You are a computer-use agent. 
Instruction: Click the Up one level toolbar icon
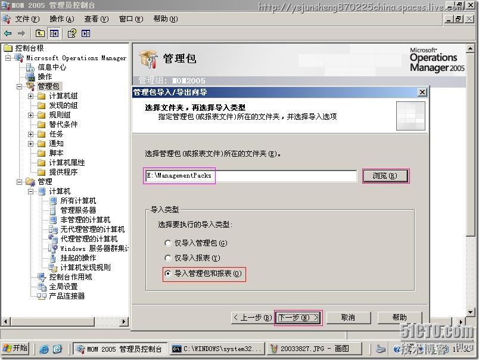click(40, 33)
